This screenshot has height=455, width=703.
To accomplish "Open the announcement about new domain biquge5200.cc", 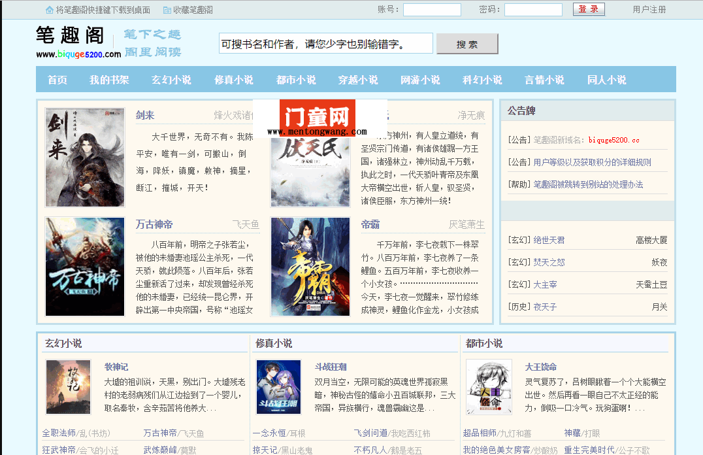I will [587, 140].
